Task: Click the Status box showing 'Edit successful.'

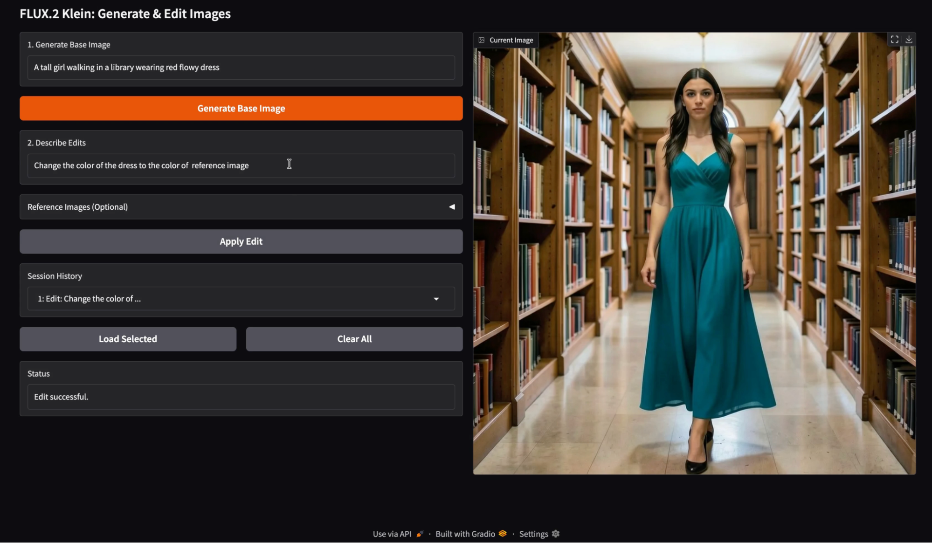Action: 241,397
